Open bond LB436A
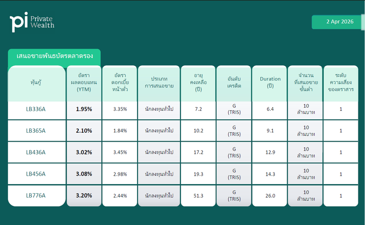365x225 pixels. click(36, 152)
